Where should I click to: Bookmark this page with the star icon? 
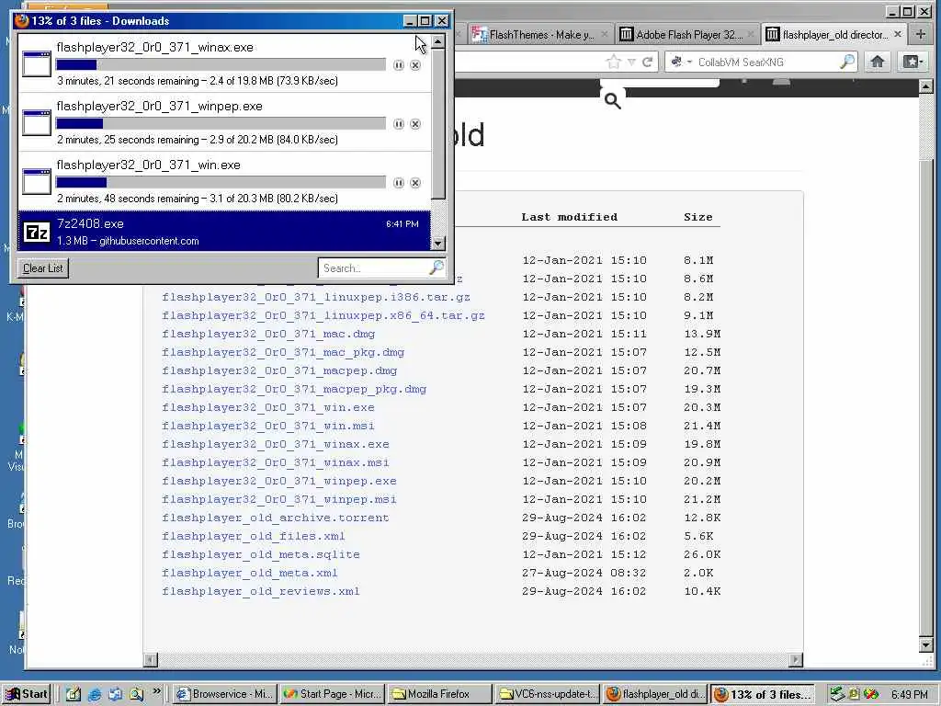point(613,62)
